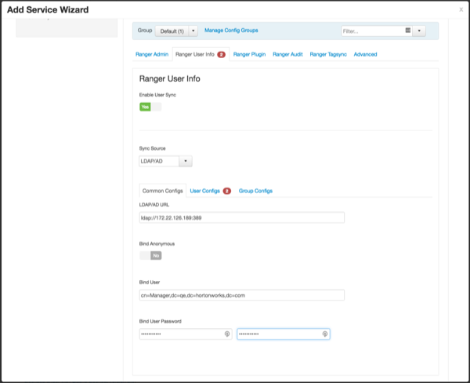Toggle the Enable User Sync switch

click(150, 106)
